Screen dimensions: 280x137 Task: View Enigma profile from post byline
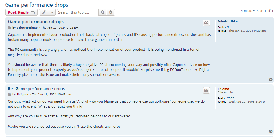pyautogui.click(x=22, y=95)
